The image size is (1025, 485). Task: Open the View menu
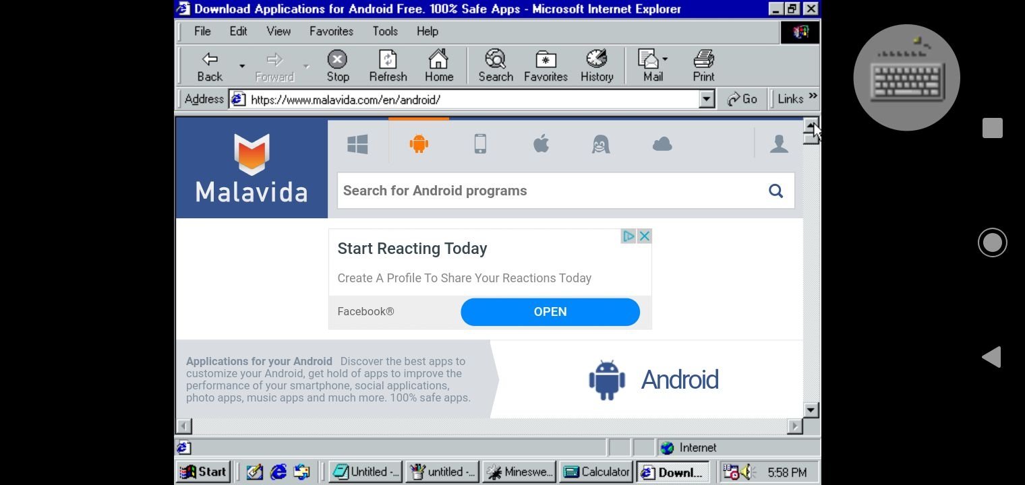279,31
